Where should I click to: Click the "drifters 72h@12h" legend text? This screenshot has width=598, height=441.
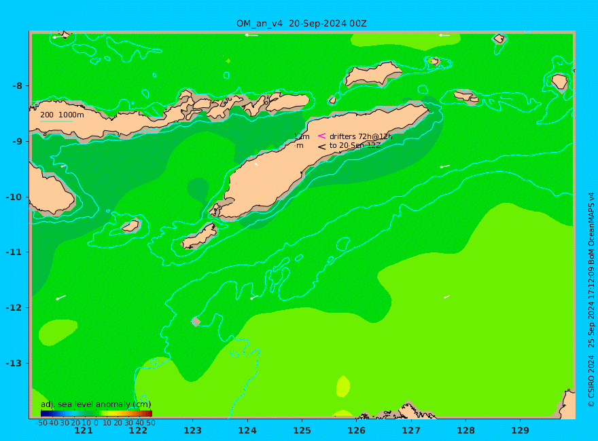click(x=361, y=136)
